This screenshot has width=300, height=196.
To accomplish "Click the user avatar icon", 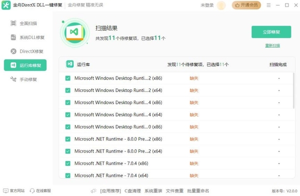I will [x=221, y=5].
